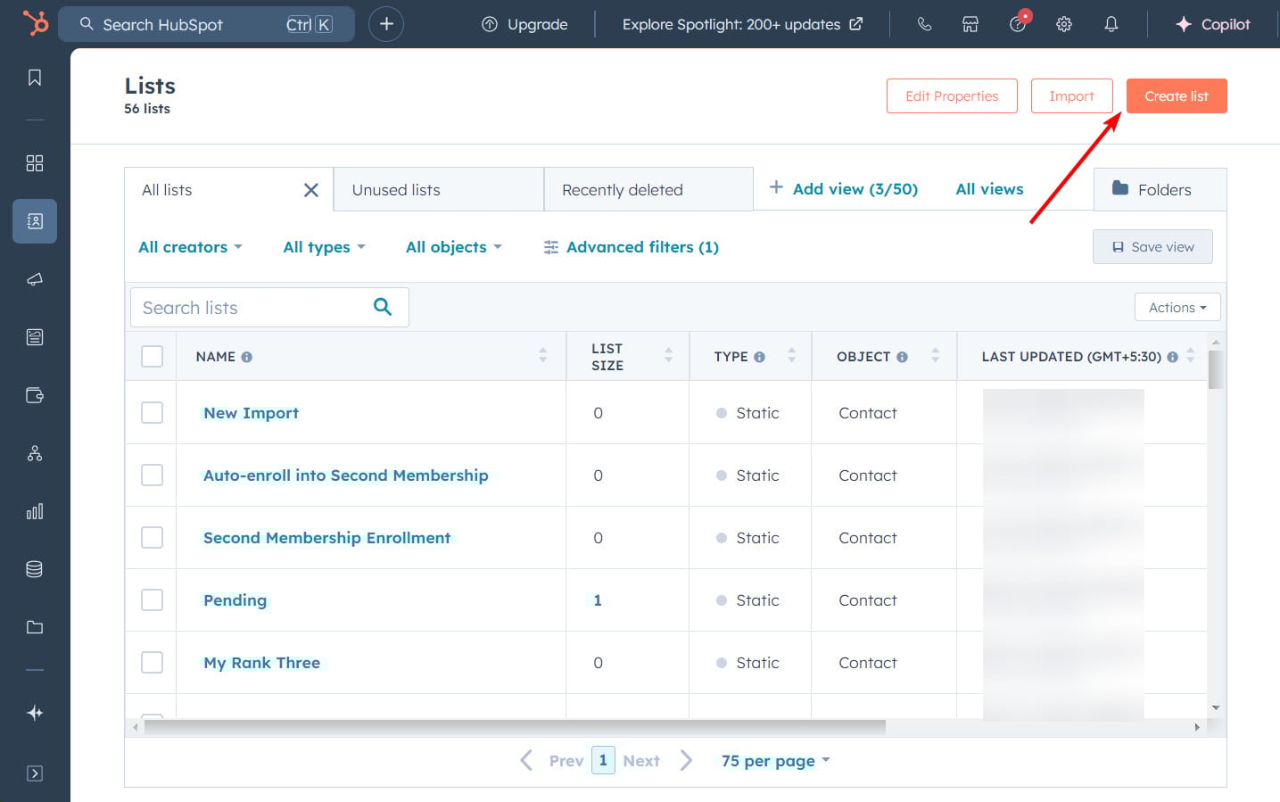This screenshot has width=1280, height=802.
Task: Click the Create list button
Action: [x=1176, y=95]
